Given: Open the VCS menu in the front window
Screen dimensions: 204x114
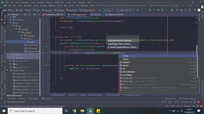Looking at the screenshot, I should click(77, 6).
